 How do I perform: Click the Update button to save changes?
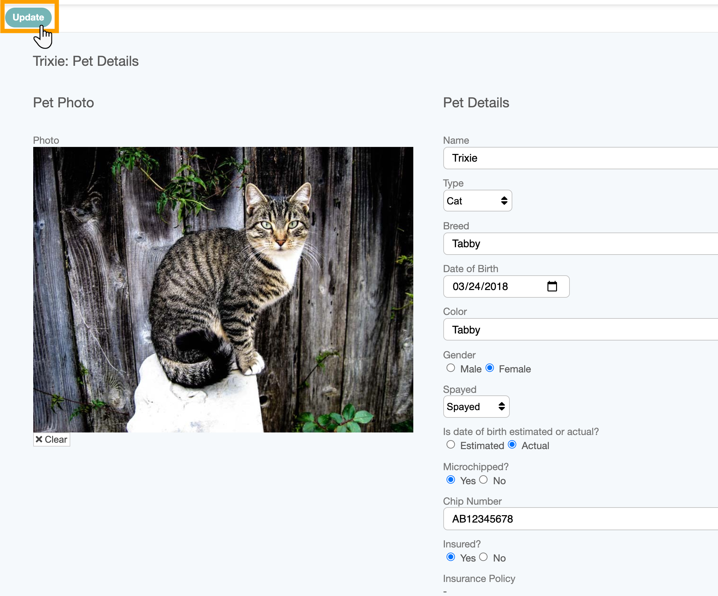27,17
